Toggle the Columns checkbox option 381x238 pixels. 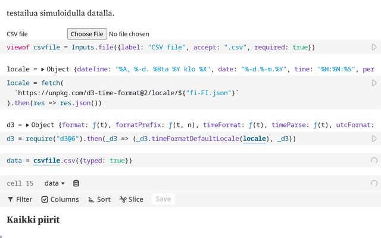click(60, 199)
